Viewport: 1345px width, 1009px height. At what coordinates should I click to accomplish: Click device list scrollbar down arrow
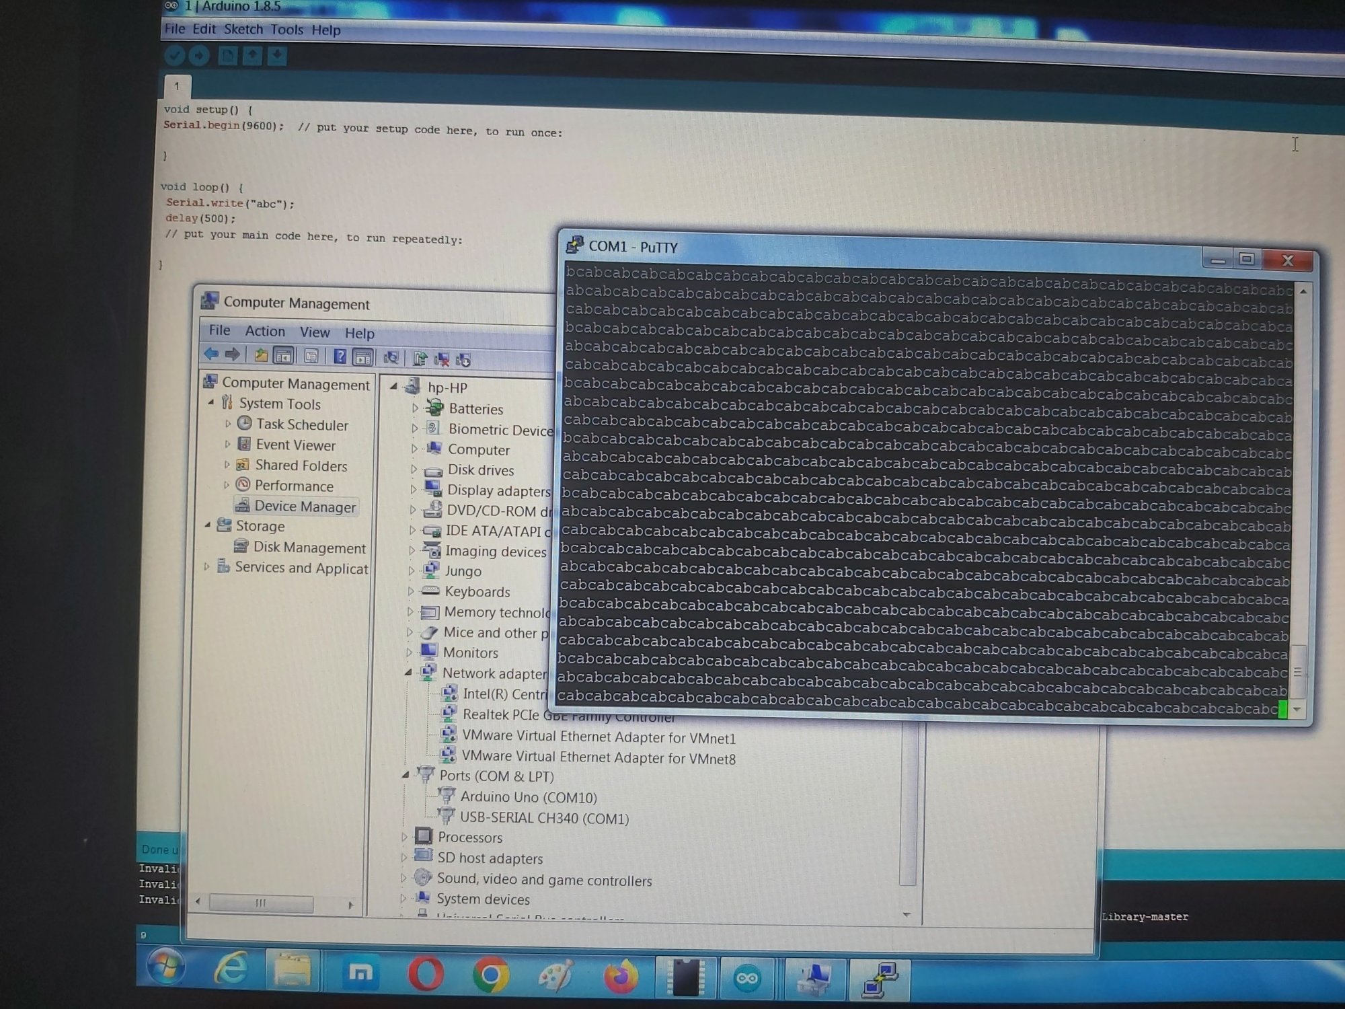click(x=907, y=914)
